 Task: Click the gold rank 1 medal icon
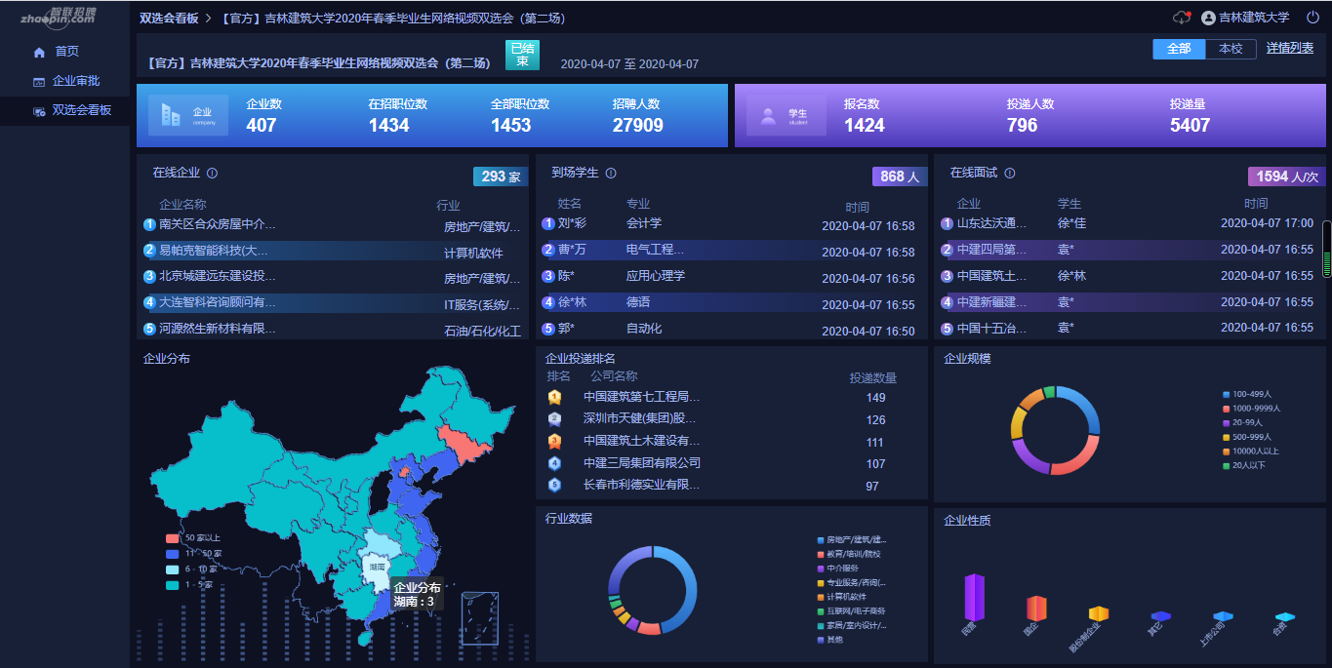point(554,397)
